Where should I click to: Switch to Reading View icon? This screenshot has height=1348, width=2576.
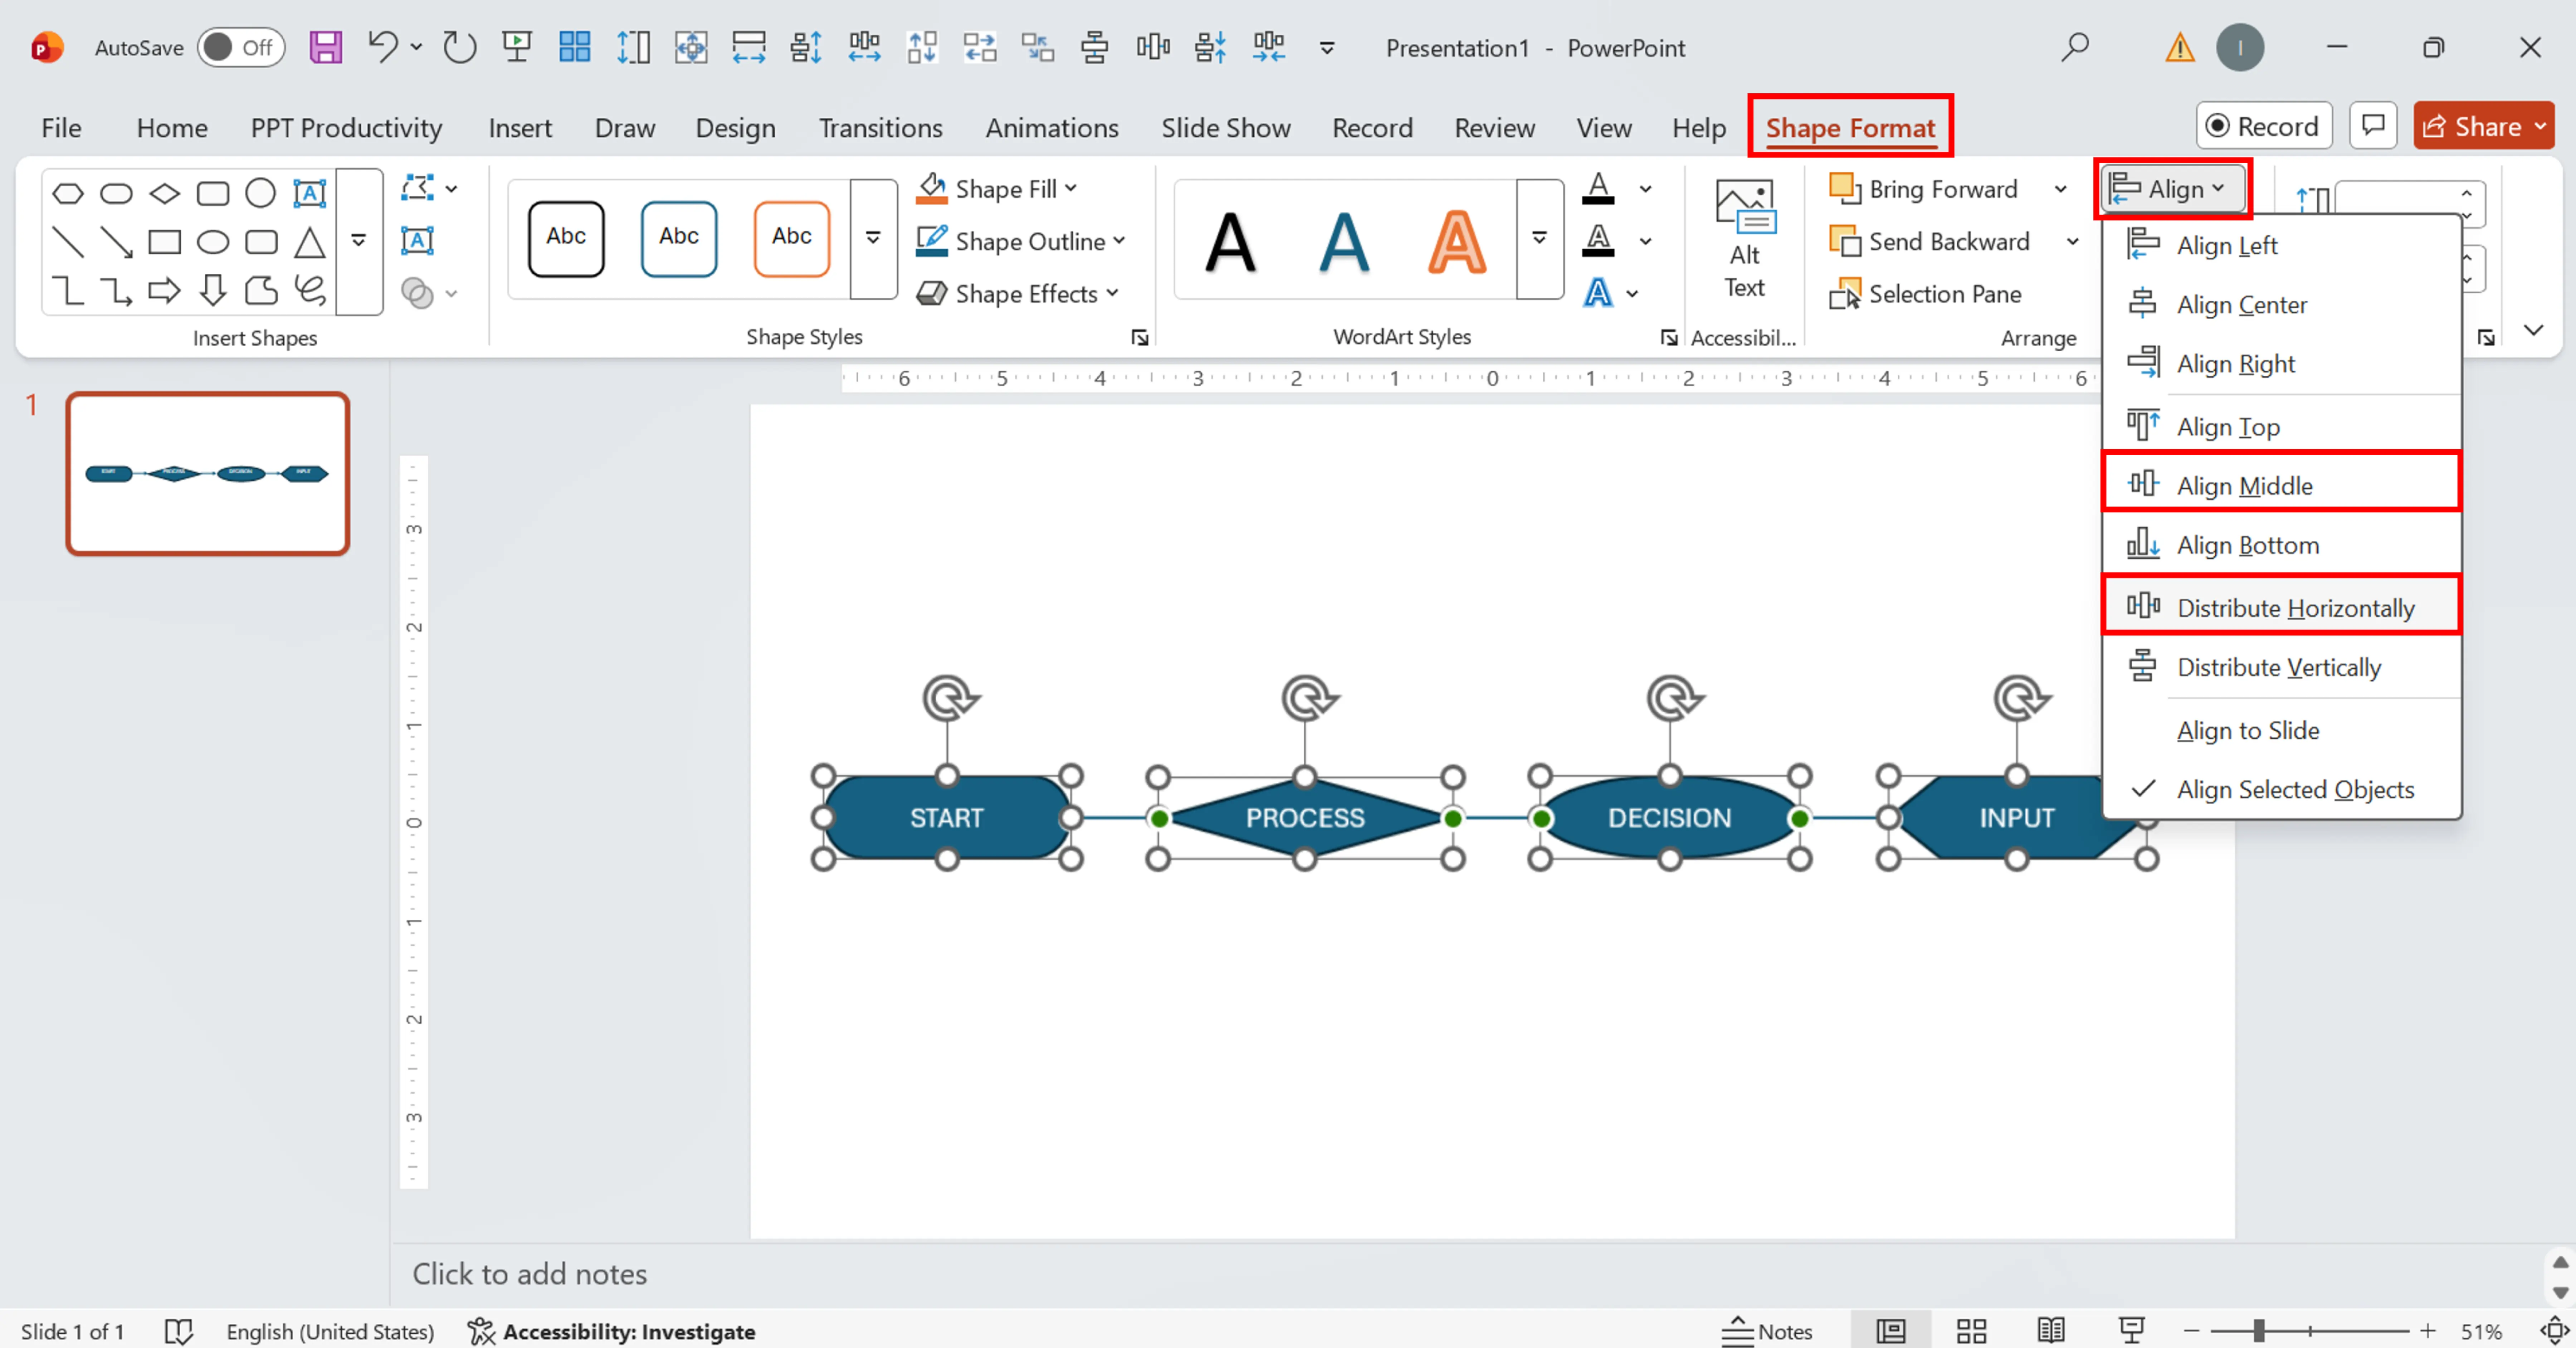coord(2051,1331)
